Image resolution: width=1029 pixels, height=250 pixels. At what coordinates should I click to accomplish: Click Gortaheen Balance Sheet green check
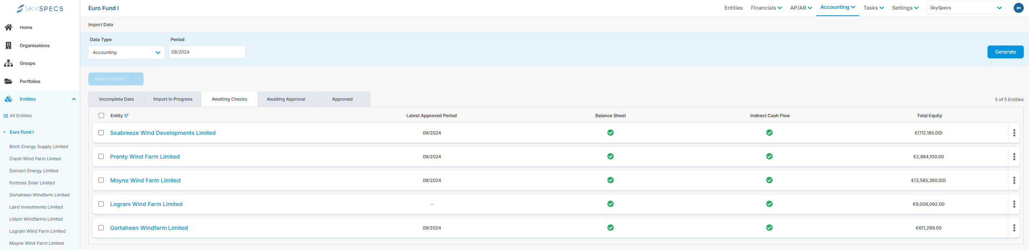[x=610, y=227]
